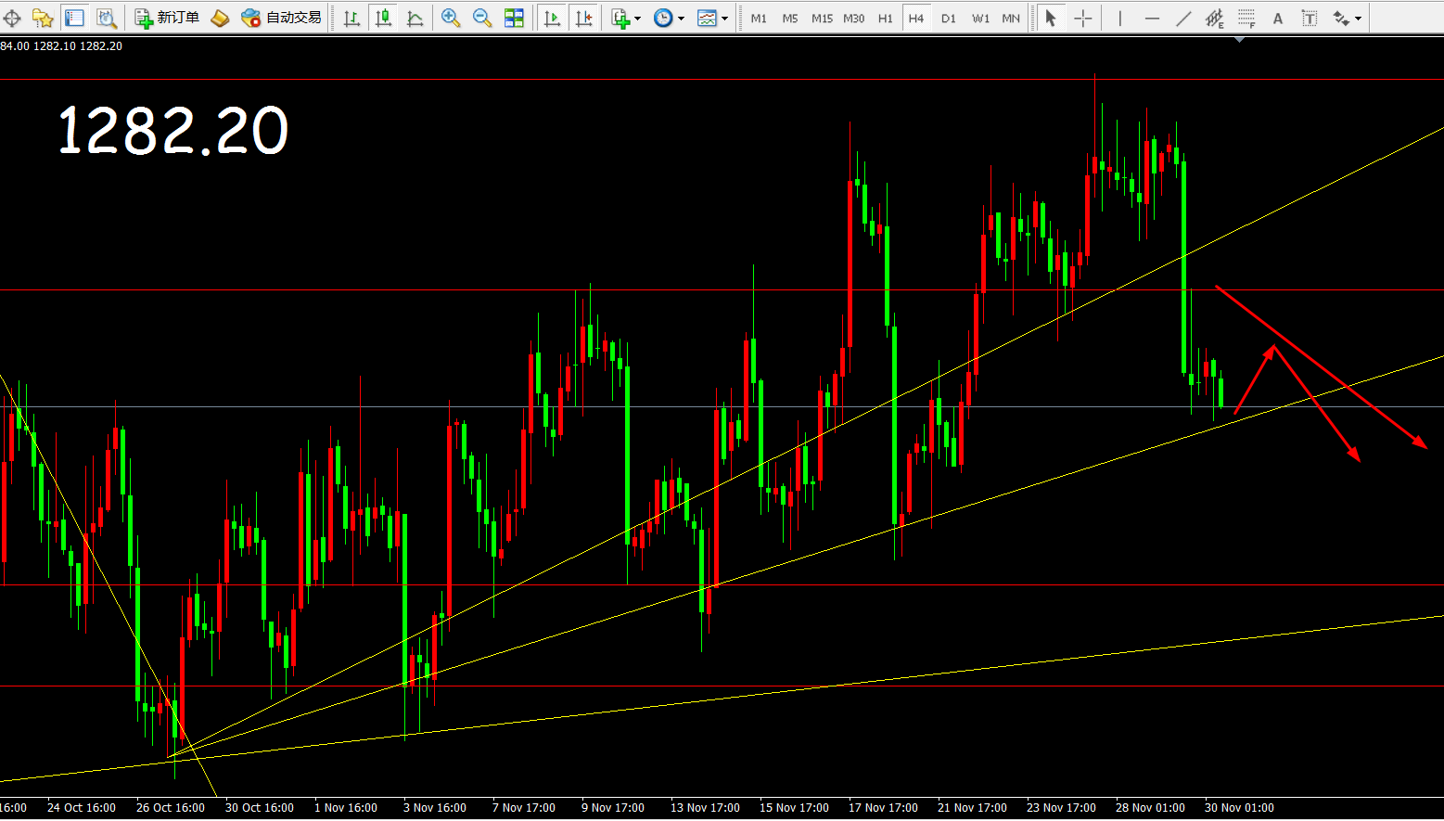The height and width of the screenshot is (821, 1444).
Task: Open the periods clock dropdown
Action: 669,18
